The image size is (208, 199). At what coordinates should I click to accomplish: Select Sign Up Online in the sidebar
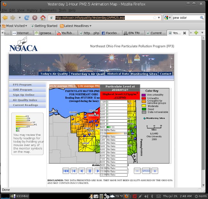(x=28, y=95)
